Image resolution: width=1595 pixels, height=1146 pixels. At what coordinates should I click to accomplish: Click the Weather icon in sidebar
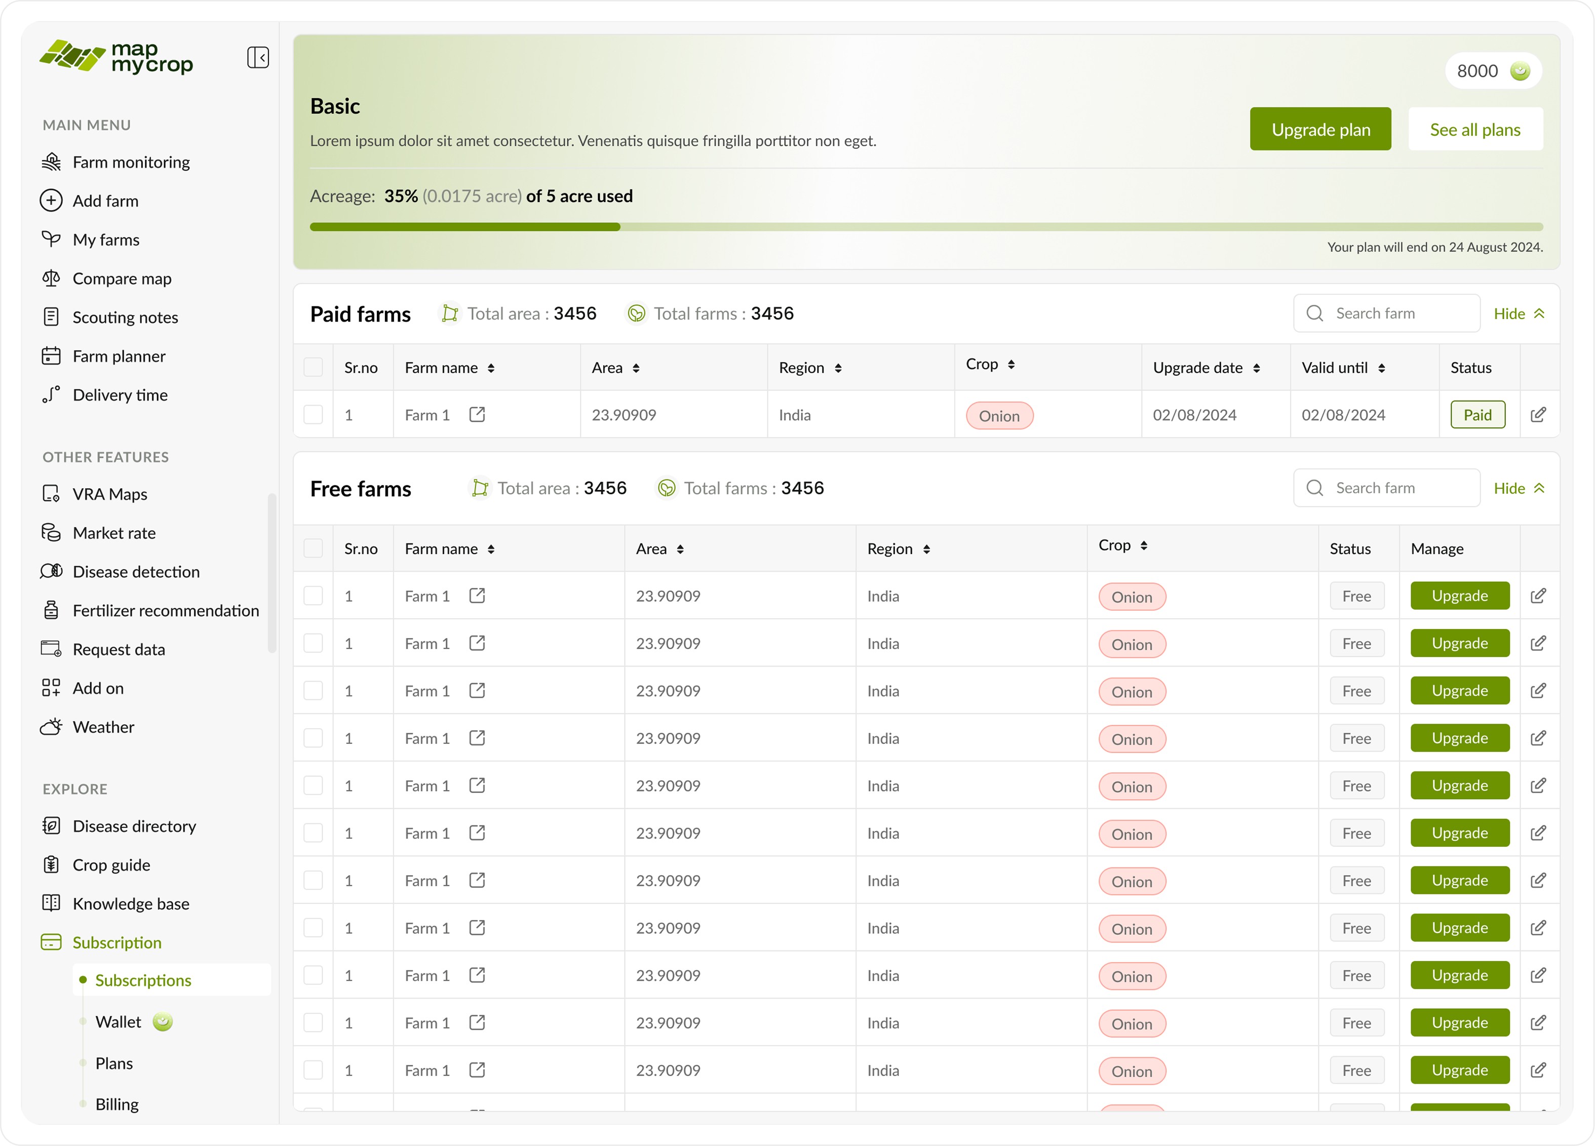pyautogui.click(x=51, y=727)
